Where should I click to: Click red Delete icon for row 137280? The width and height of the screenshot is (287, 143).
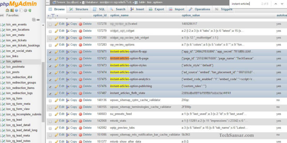80,38
